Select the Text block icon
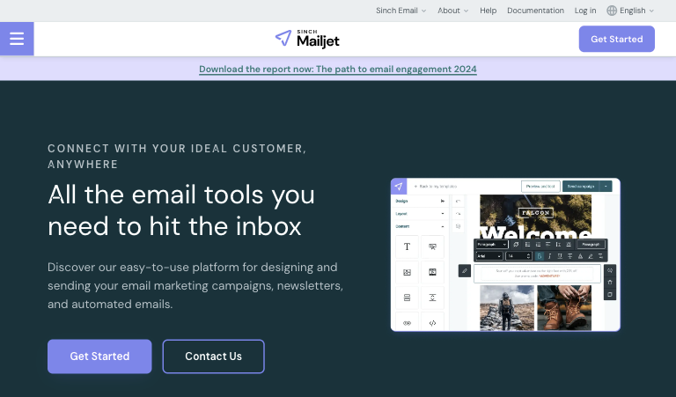676x397 pixels. 407,246
